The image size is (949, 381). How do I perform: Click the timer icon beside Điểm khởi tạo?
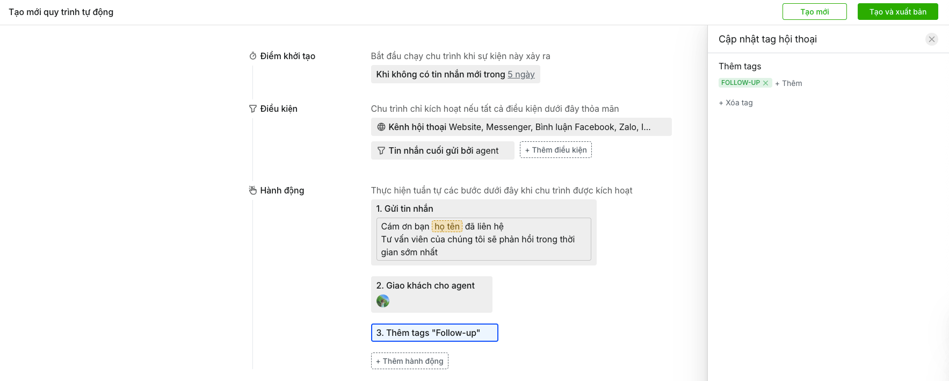[252, 56]
